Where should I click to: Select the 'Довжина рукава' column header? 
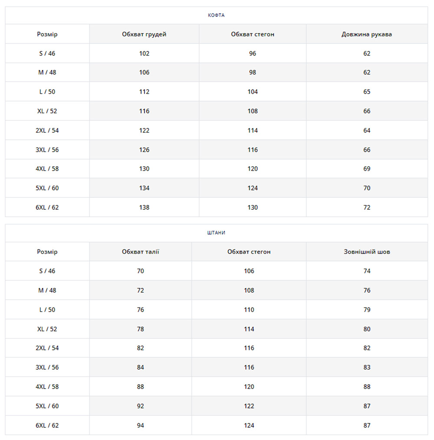coord(367,34)
